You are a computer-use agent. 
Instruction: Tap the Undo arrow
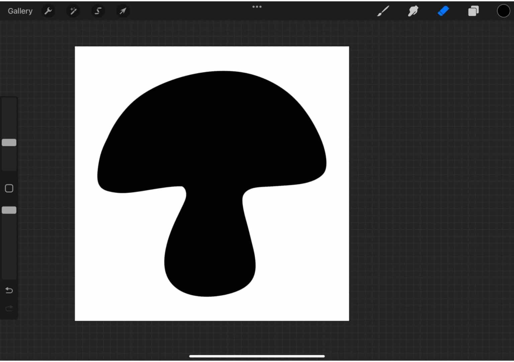coord(9,290)
